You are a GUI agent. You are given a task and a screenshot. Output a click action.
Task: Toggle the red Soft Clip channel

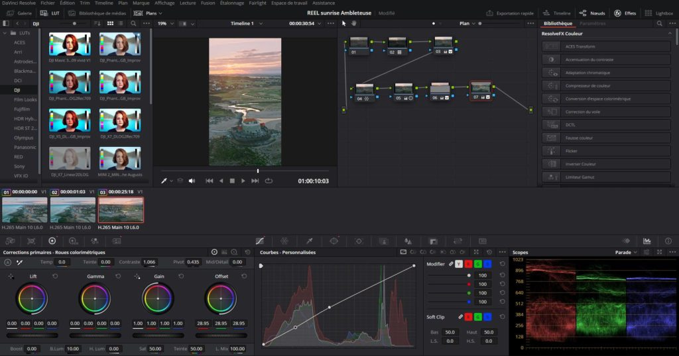coord(468,317)
